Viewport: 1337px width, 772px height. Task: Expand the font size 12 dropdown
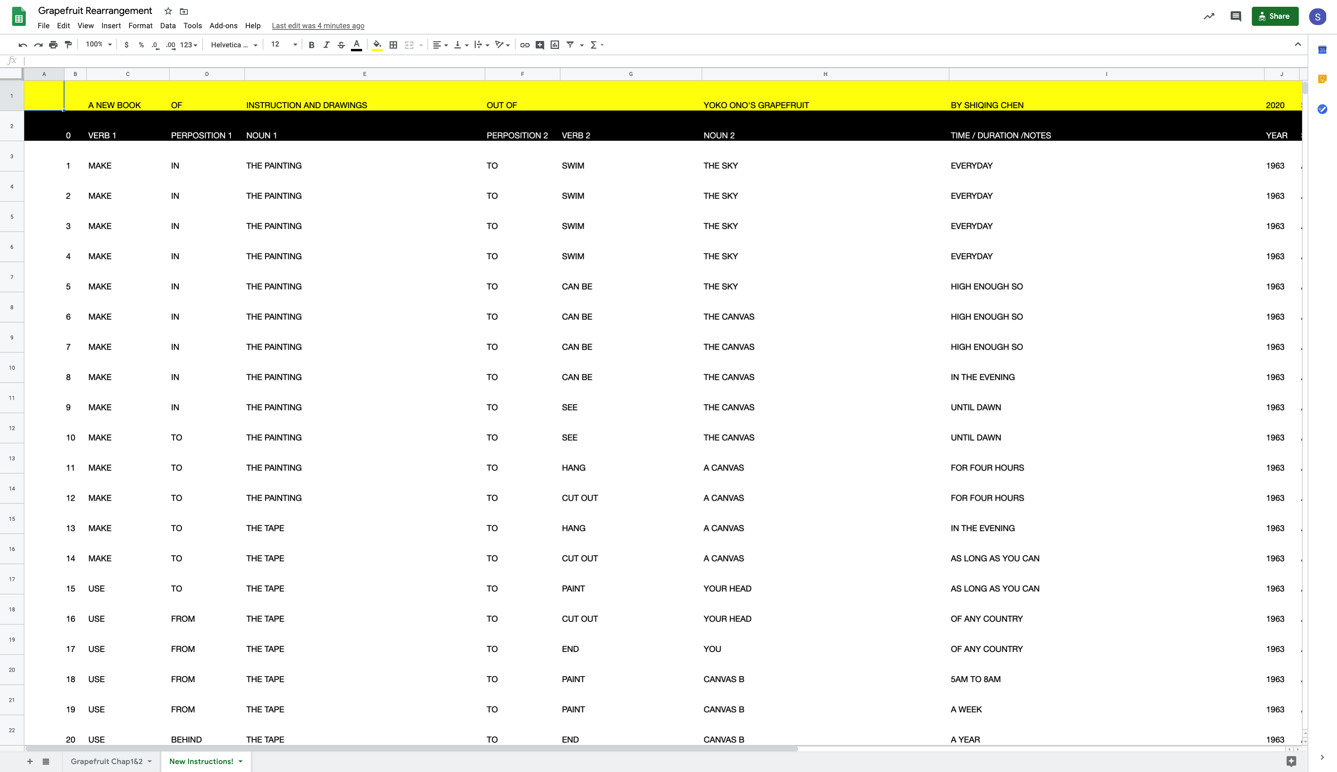click(284, 45)
